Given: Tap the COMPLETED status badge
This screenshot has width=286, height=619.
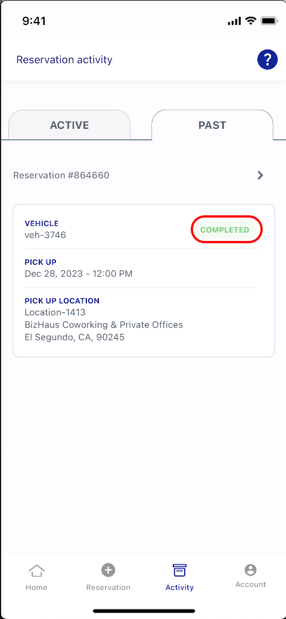Looking at the screenshot, I should point(225,230).
